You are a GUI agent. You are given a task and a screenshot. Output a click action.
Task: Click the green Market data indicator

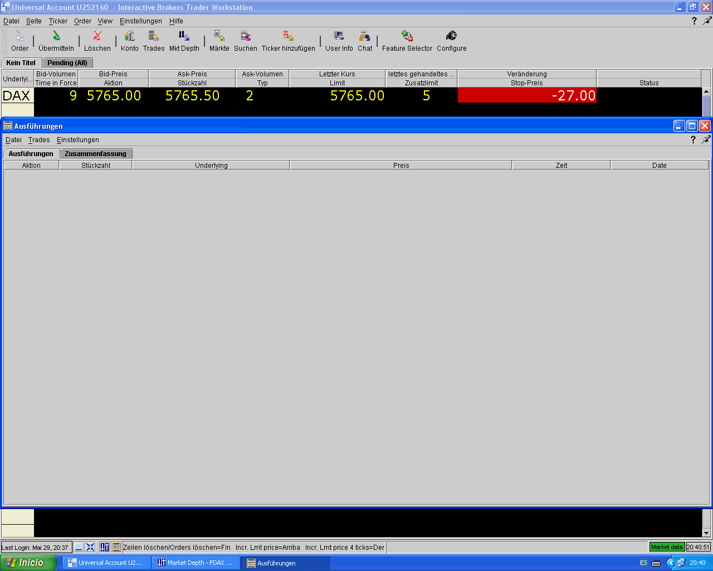(667, 547)
